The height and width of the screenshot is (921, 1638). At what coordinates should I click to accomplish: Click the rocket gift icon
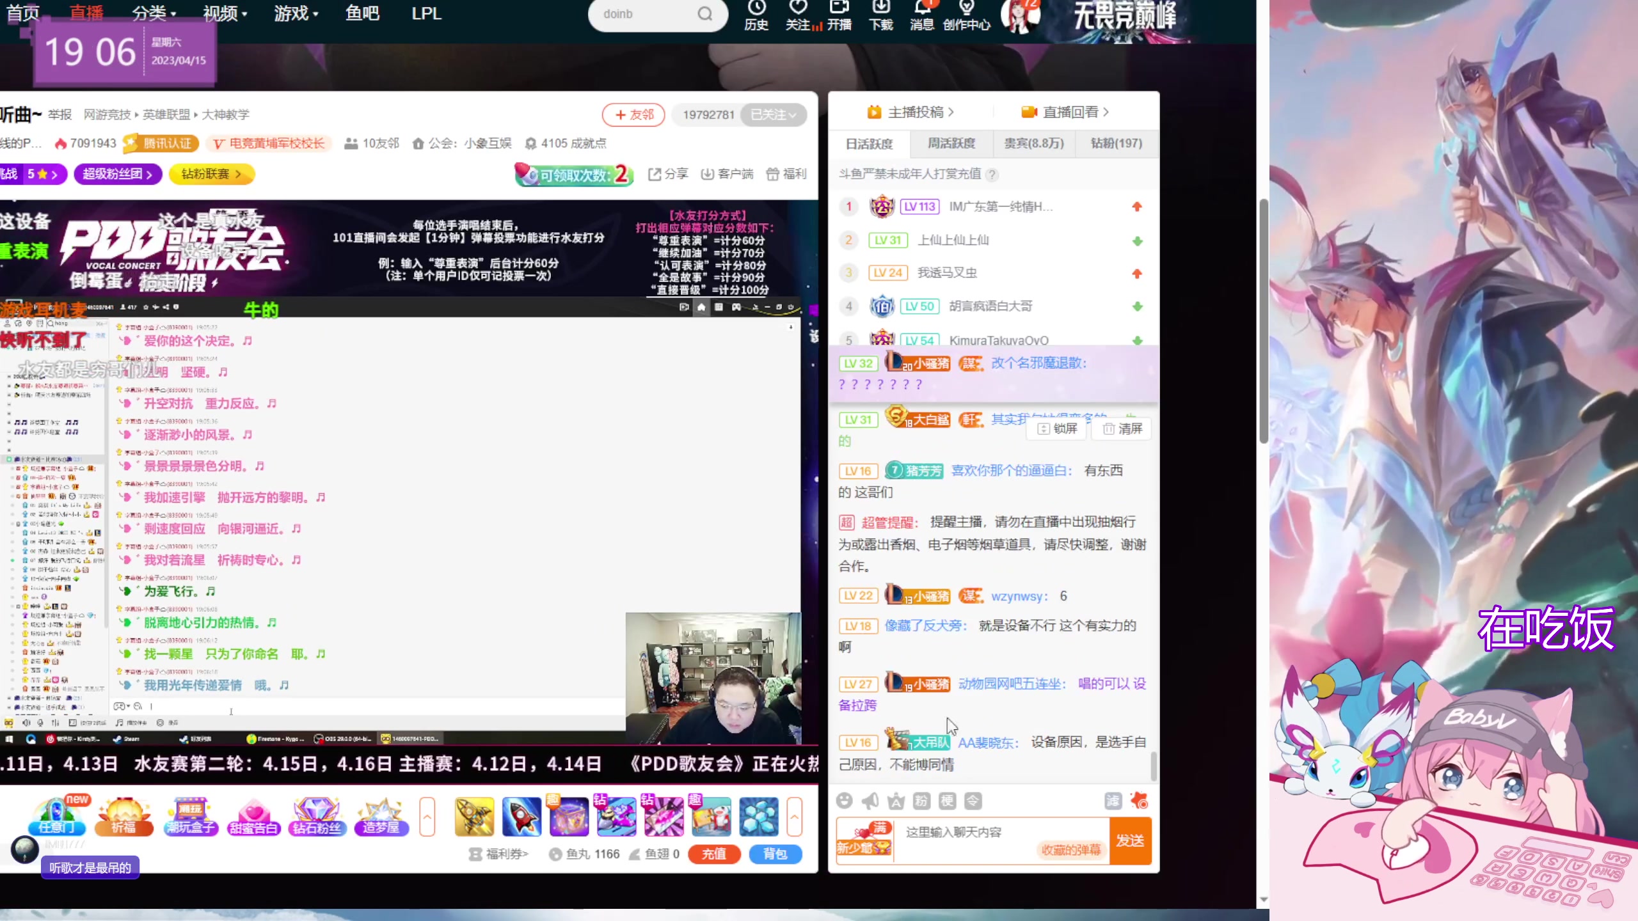521,817
